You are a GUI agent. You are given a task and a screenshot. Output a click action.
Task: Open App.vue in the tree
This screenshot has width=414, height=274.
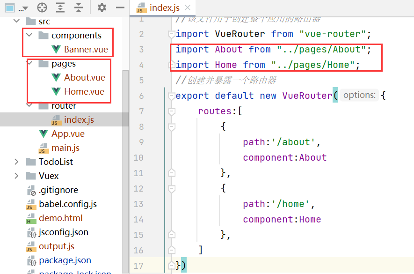point(68,133)
